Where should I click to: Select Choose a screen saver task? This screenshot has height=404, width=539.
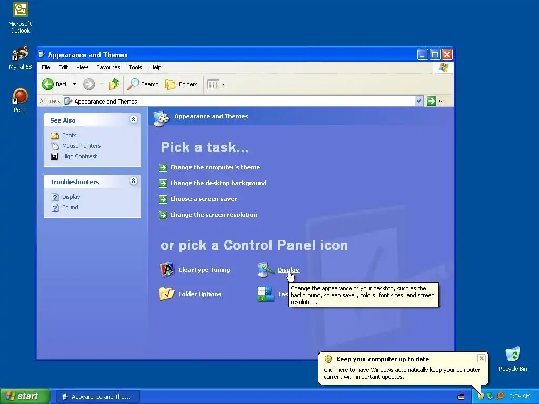click(x=204, y=199)
